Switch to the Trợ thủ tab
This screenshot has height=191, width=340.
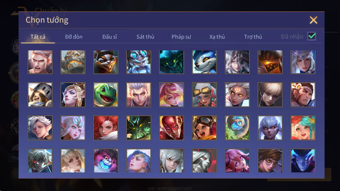[x=253, y=37]
